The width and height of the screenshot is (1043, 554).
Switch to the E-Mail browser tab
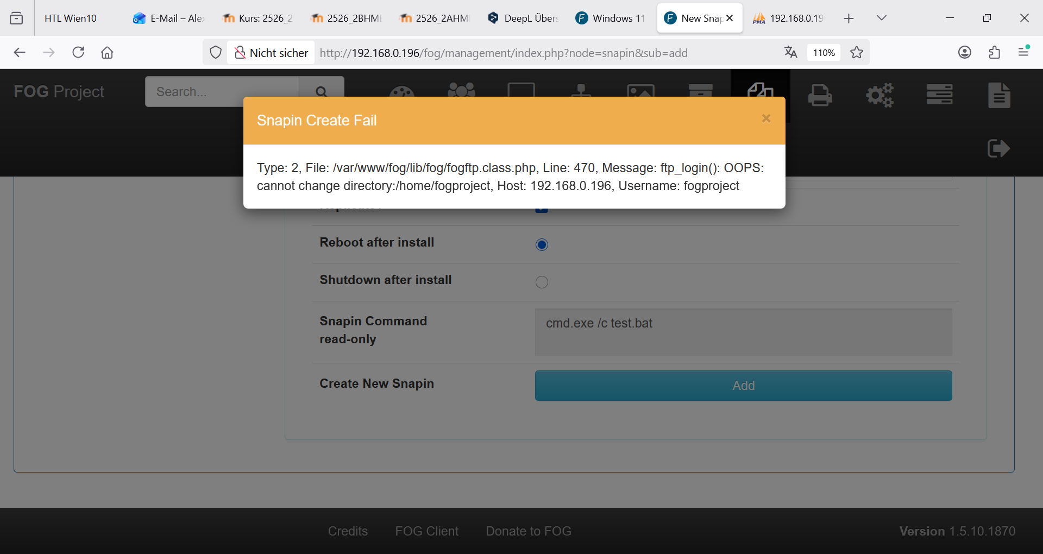click(x=169, y=18)
